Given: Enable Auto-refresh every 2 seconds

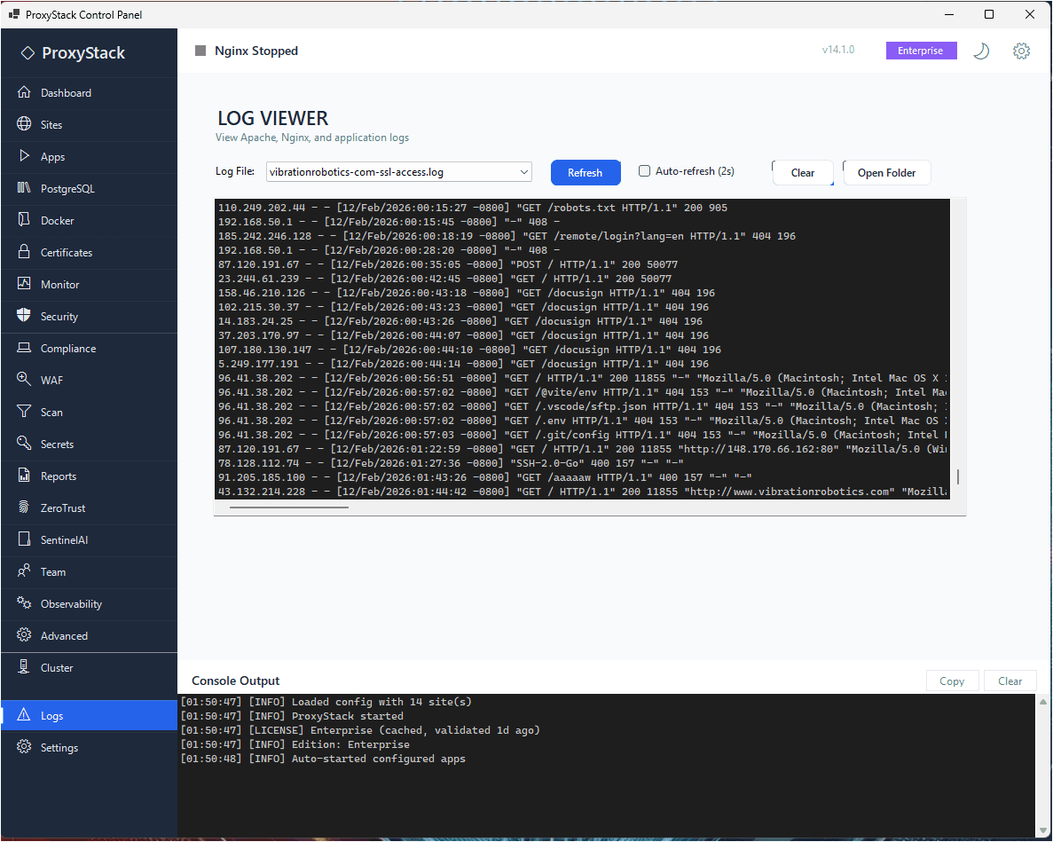Looking at the screenshot, I should (x=643, y=172).
